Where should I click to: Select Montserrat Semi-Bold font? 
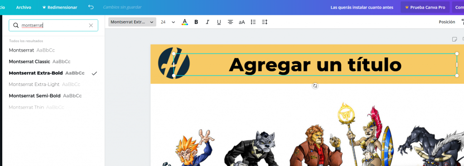pos(45,96)
